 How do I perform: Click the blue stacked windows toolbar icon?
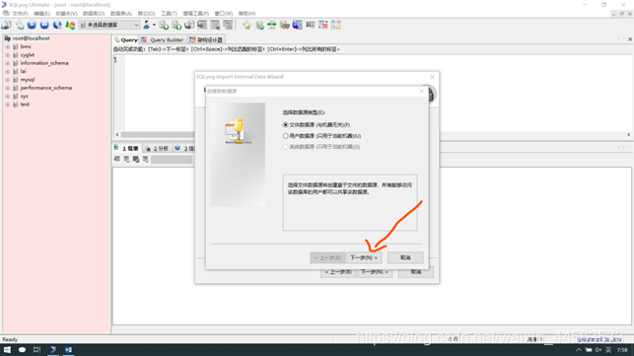(x=298, y=25)
